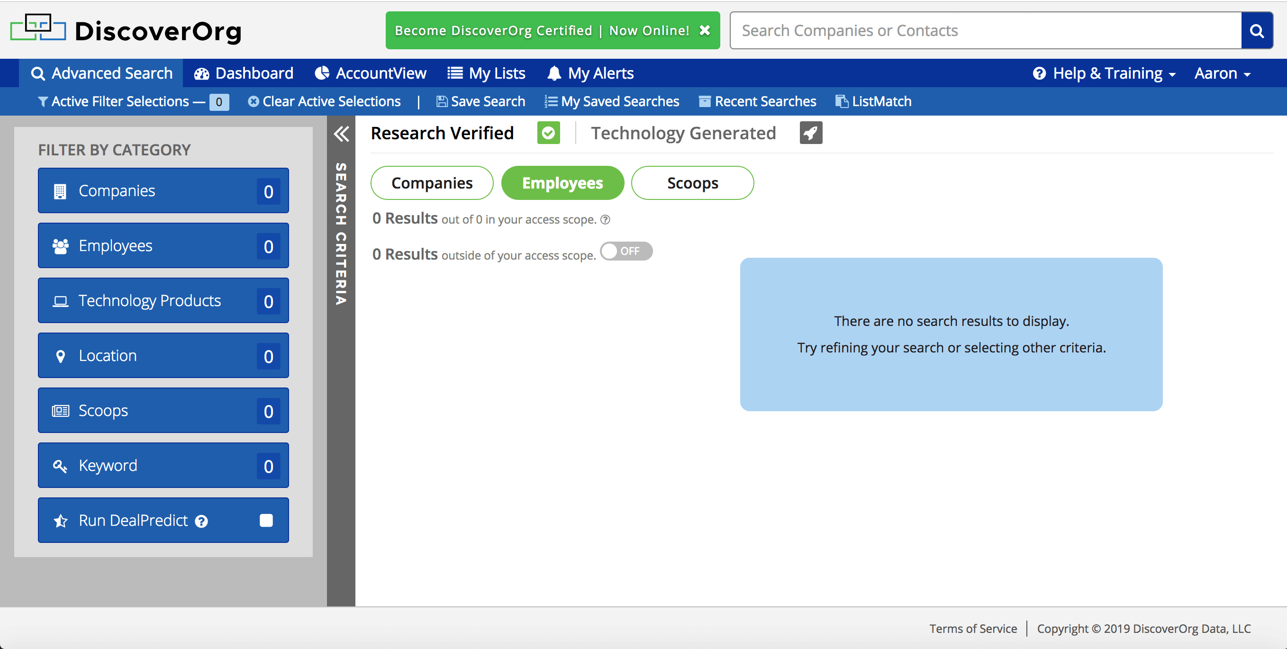
Task: Click the Advanced Search magnifier icon
Action: click(x=38, y=74)
